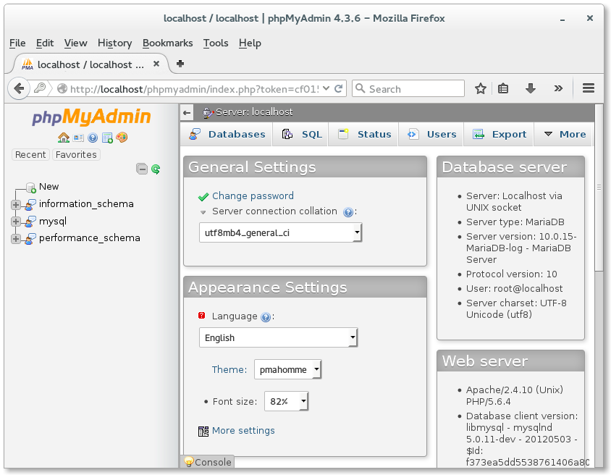The height and width of the screenshot is (475, 611).
Task: Go to the Users tab
Action: 431,135
